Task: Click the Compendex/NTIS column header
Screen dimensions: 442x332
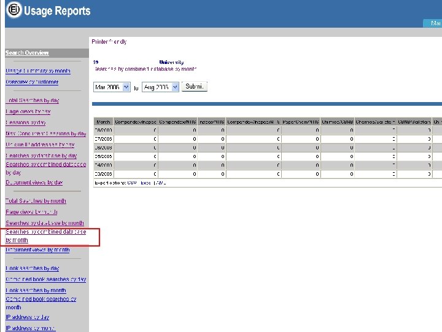Action: (x=177, y=122)
